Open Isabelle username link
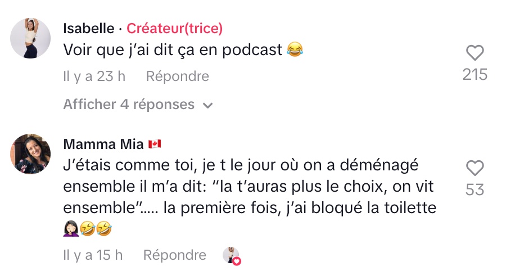Screen dimensions: 506x271 [x=89, y=28]
